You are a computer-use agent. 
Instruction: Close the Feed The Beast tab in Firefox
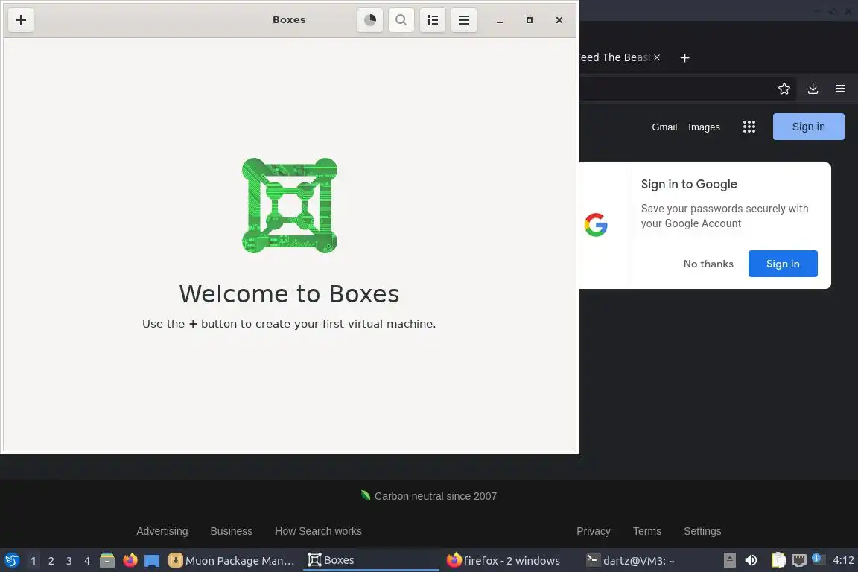click(x=657, y=57)
